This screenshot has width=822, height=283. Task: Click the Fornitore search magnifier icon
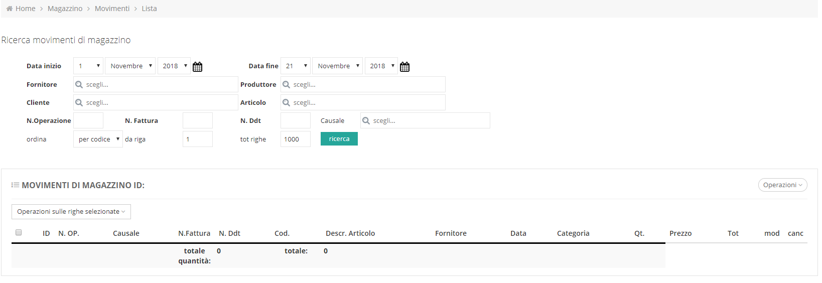pyautogui.click(x=79, y=84)
